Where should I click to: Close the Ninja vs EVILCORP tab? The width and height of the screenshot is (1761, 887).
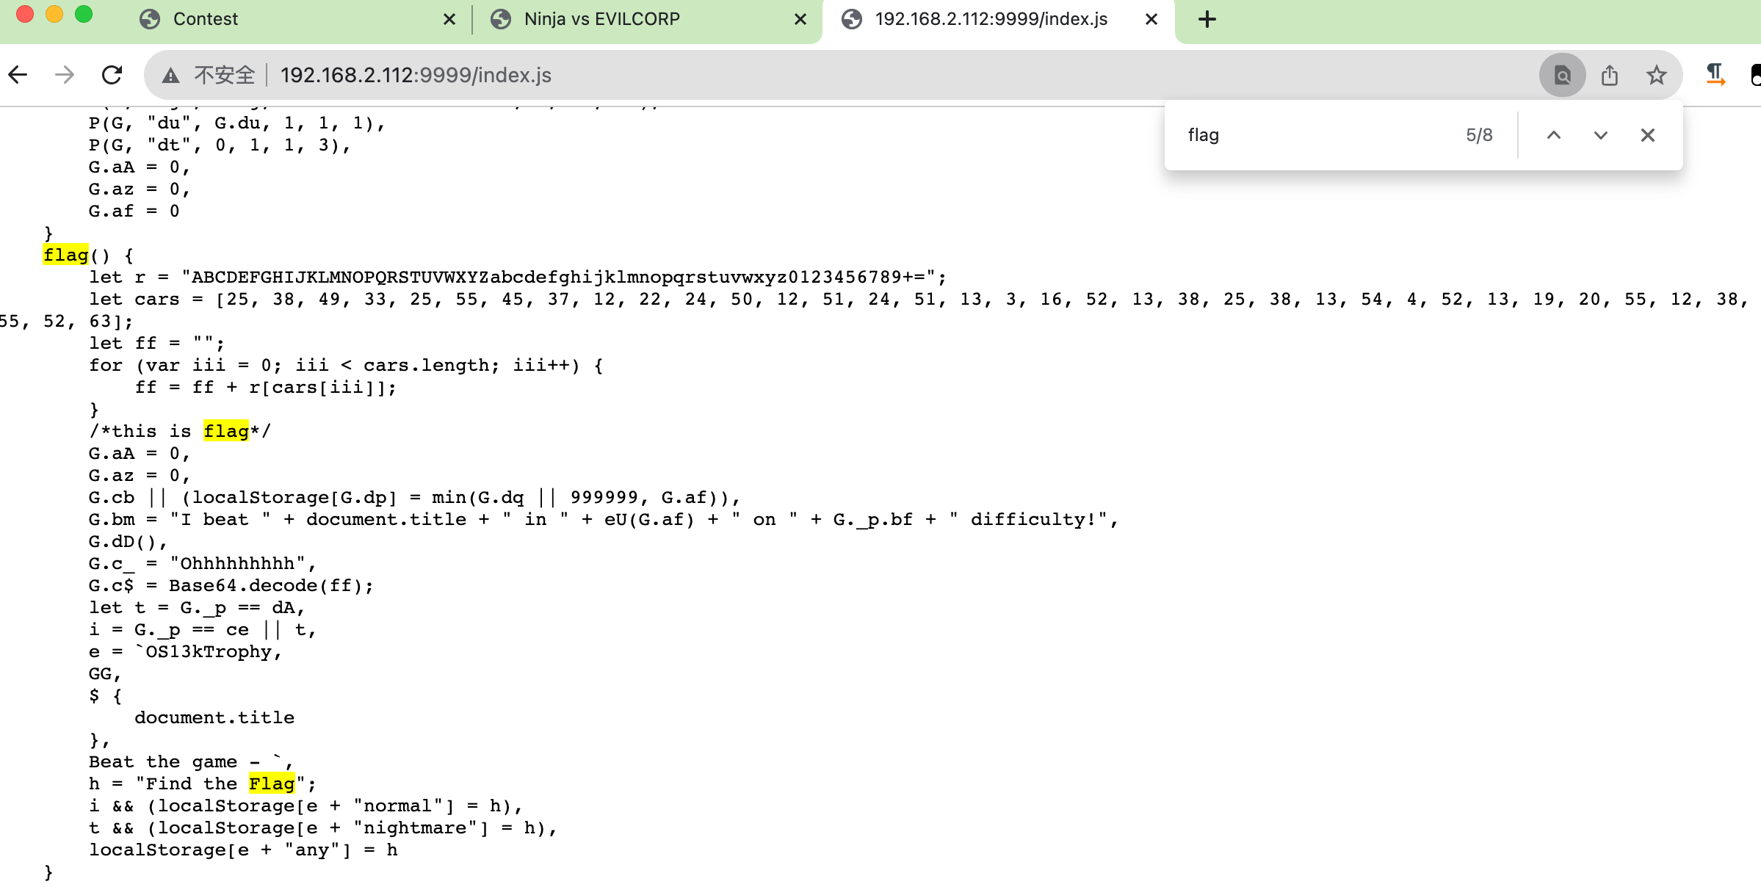point(800,19)
